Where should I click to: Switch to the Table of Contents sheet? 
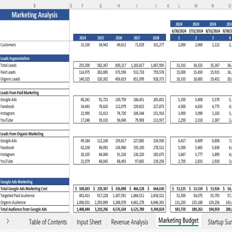48,222
